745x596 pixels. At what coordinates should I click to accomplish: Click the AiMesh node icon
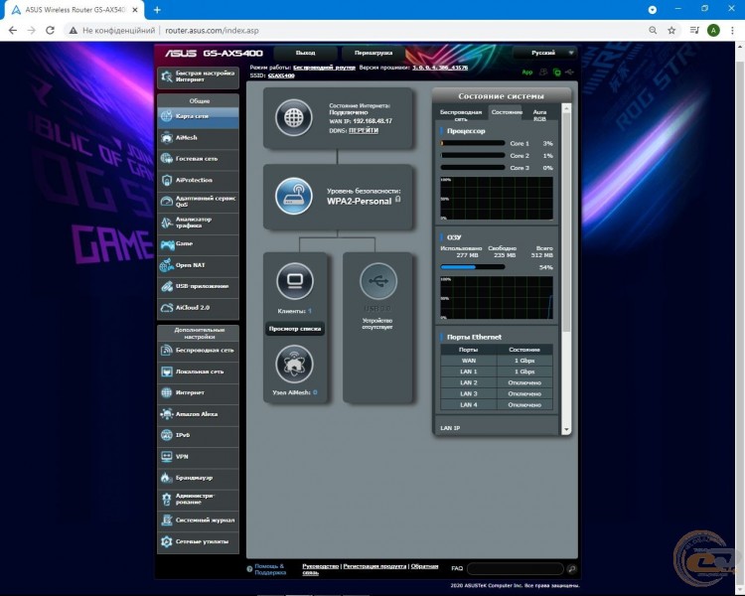pos(295,365)
